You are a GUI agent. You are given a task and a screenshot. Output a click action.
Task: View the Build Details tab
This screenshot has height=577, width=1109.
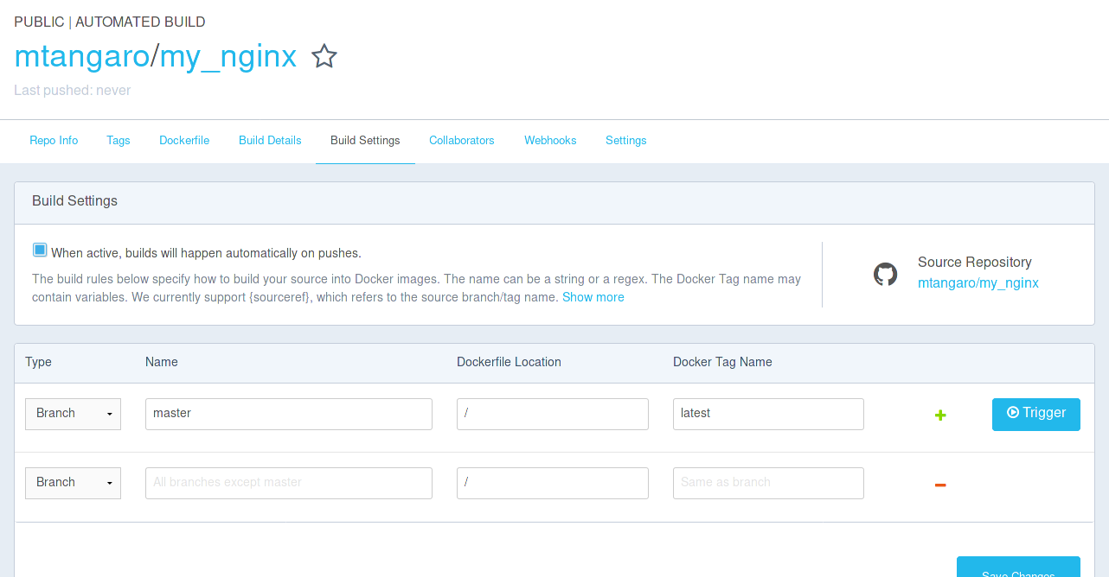[270, 141]
